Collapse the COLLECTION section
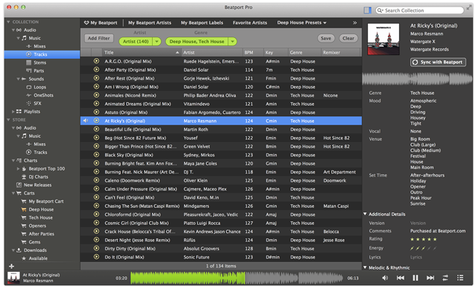Image resolution: width=476 pixels, height=289 pixels. coord(8,22)
